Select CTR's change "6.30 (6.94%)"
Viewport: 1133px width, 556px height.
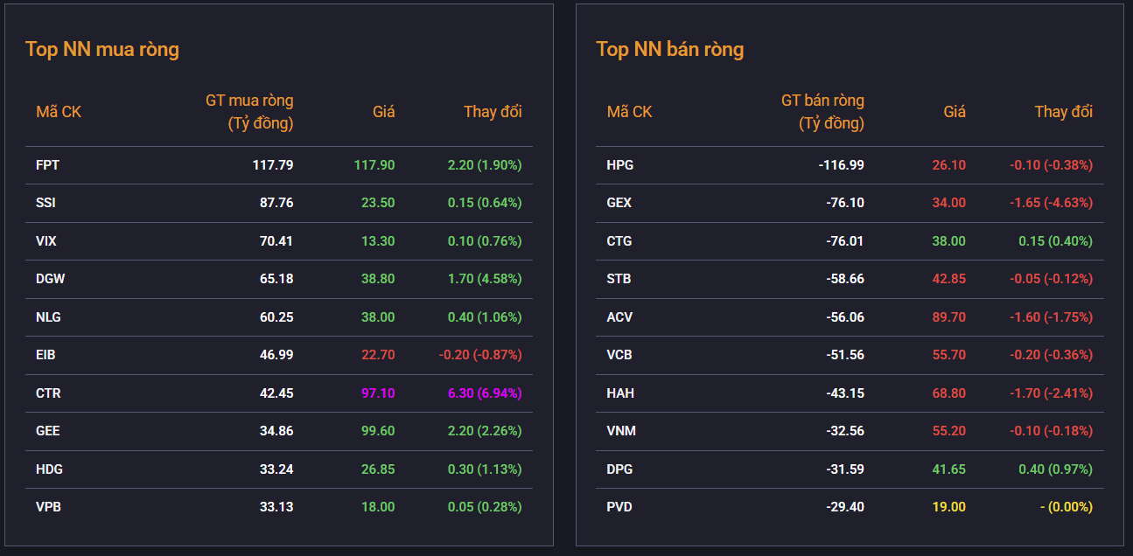(x=485, y=393)
